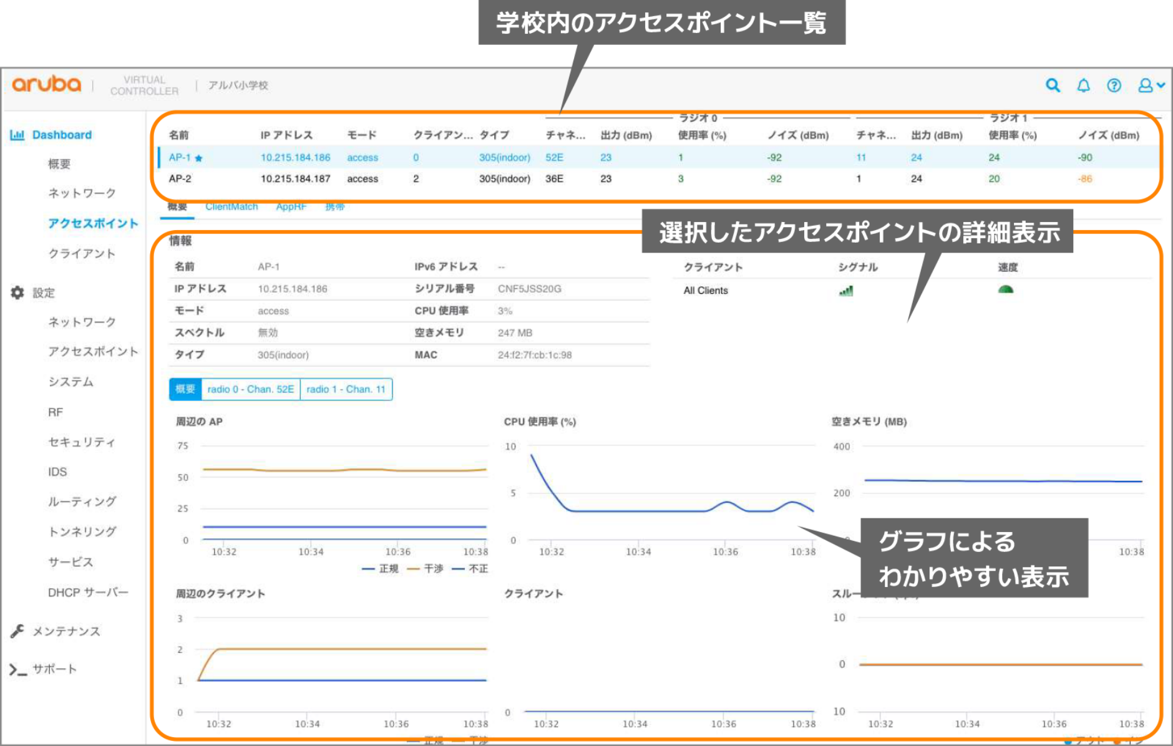Open DHCP サーバー settings in sidebar
1173x746 pixels.
(87, 592)
